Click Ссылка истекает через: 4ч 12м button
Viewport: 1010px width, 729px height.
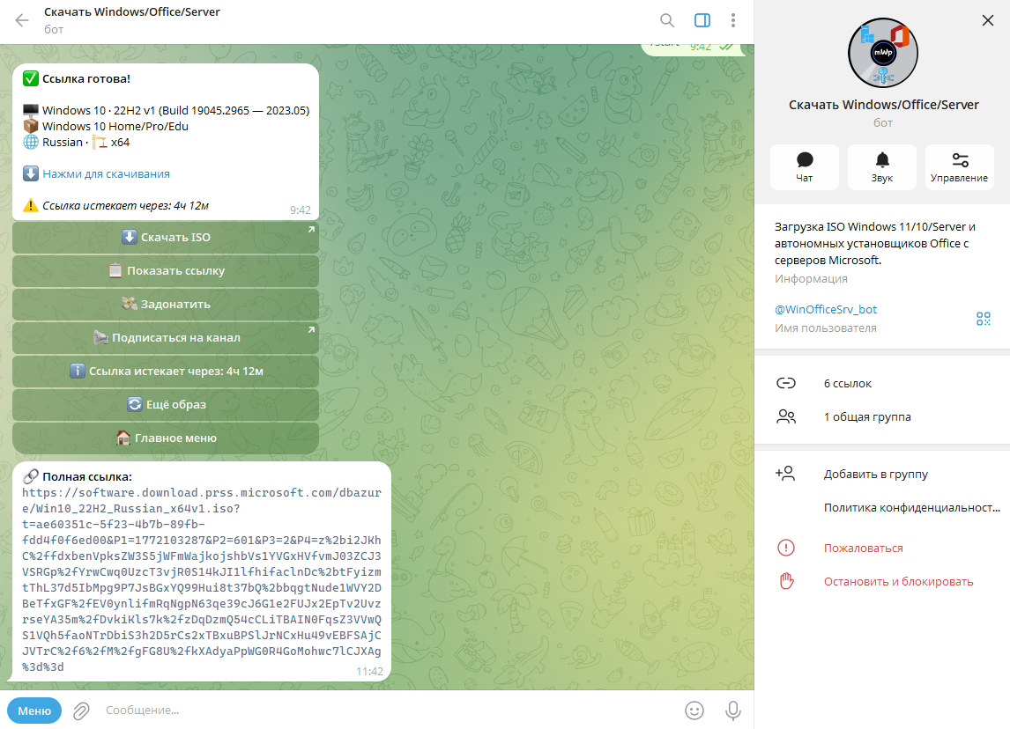tap(166, 372)
